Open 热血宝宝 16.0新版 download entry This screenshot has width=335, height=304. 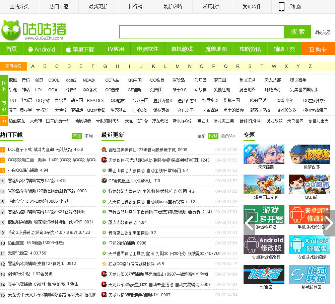36,243
